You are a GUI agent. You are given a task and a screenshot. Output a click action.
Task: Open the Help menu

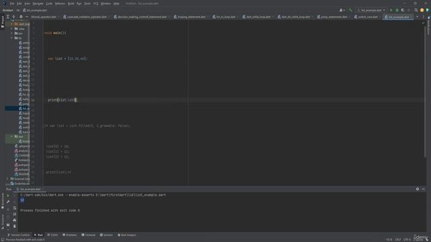117,3
